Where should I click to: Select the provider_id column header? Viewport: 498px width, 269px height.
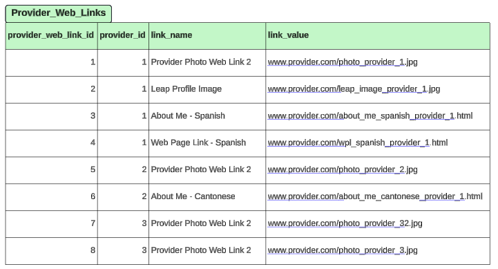tap(123, 35)
